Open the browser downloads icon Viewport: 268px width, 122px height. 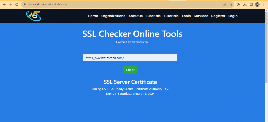(x=245, y=4)
